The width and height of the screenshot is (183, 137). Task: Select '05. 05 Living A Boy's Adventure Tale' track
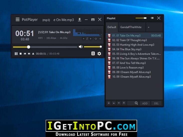click(x=134, y=54)
